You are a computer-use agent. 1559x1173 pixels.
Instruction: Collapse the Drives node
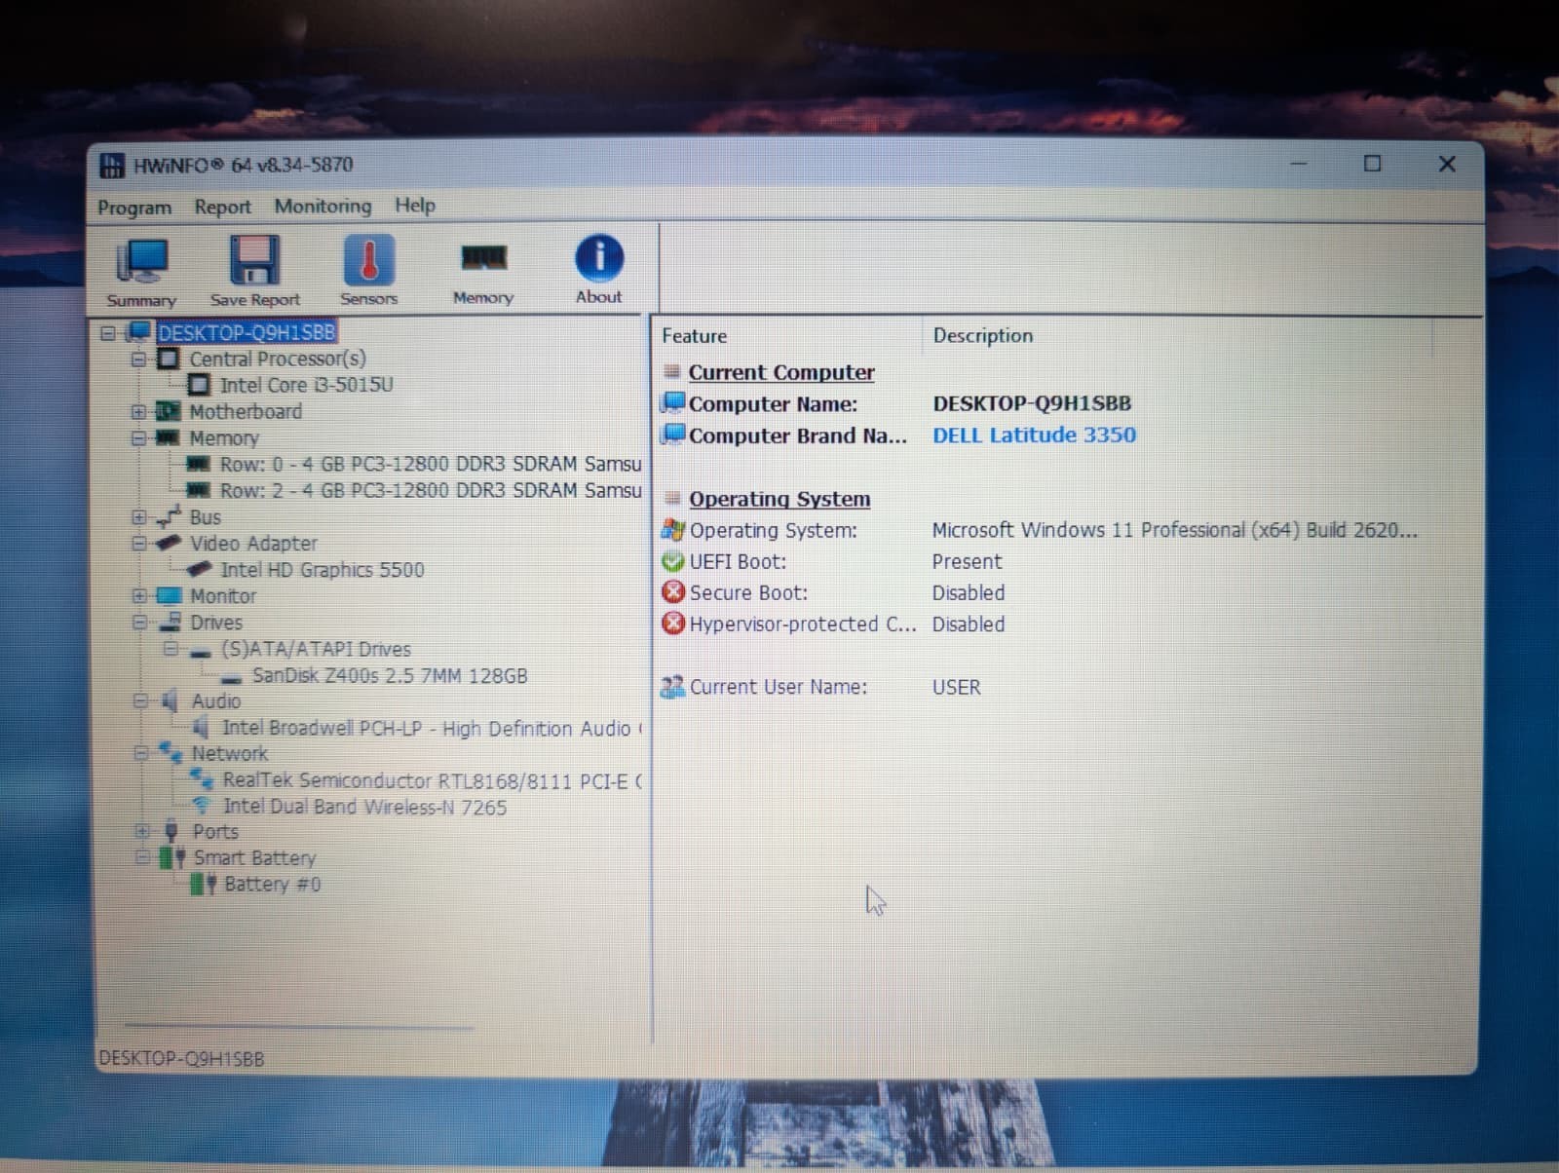138,623
